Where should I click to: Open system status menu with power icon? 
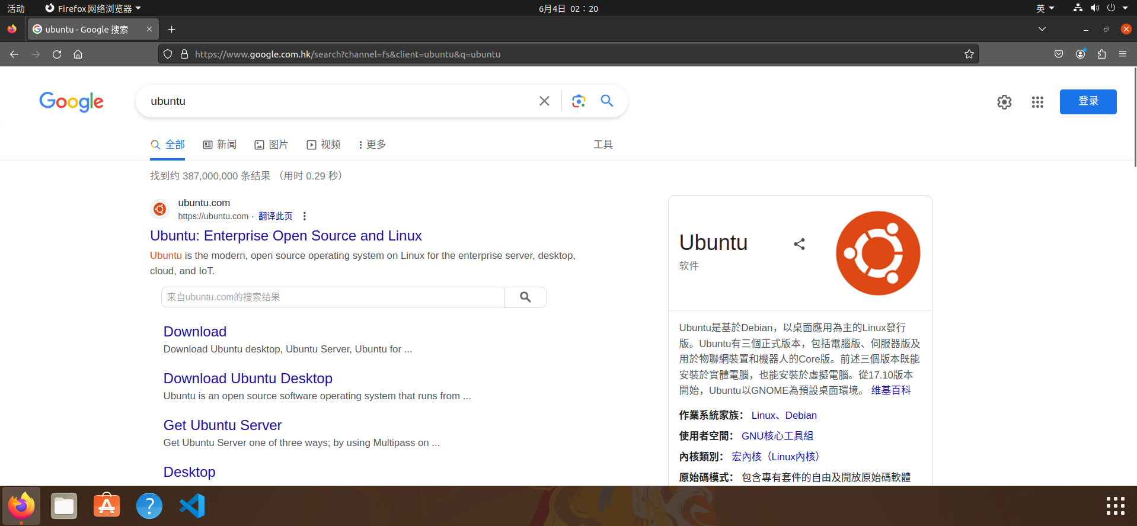pyautogui.click(x=1100, y=8)
